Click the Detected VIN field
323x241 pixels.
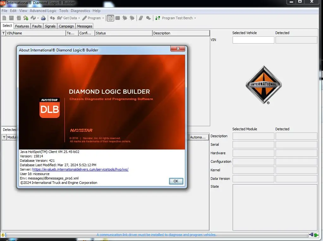tap(296, 40)
